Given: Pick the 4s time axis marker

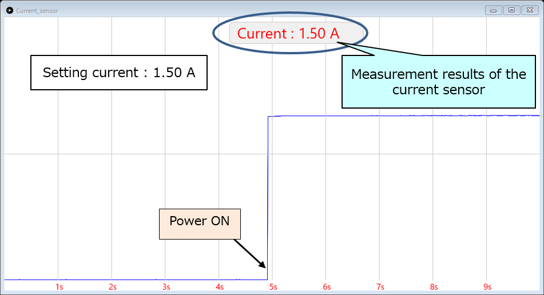Looking at the screenshot, I should point(220,286).
